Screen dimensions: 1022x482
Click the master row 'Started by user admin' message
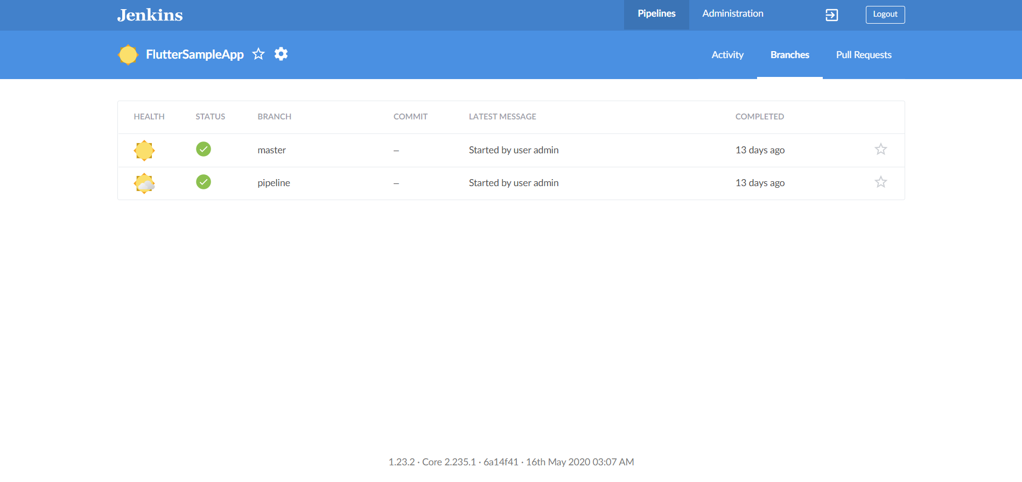[514, 150]
